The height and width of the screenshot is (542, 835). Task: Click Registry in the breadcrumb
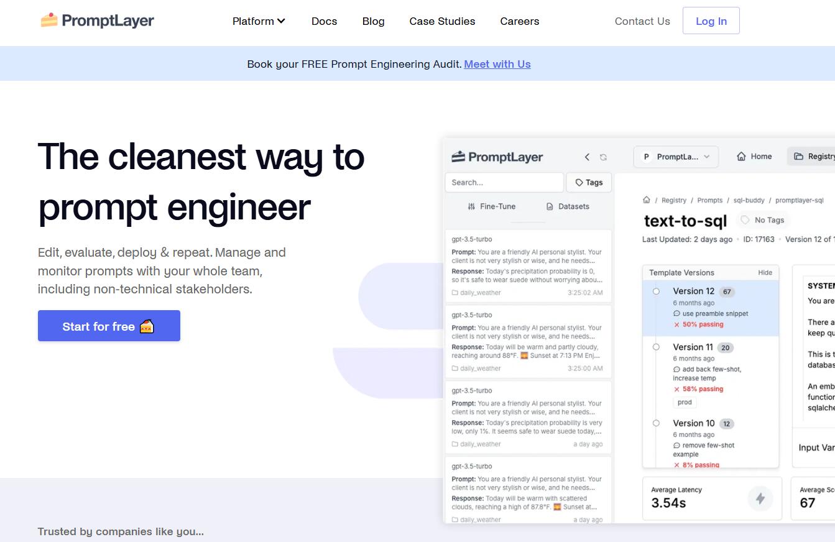pyautogui.click(x=674, y=200)
